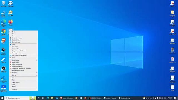The height and width of the screenshot is (100, 178).
Task: Select the Brave browser desktop shortcut
Action: click(x=4, y=41)
